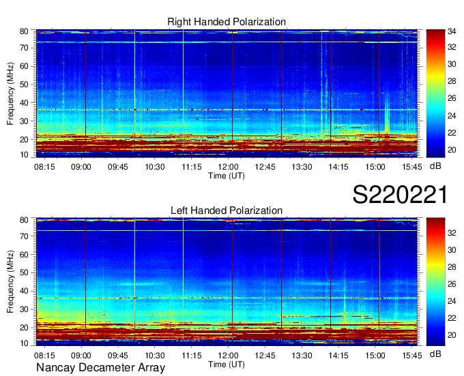
Task: Click the 80 frequency tick on top plot
Action: click(x=24, y=31)
